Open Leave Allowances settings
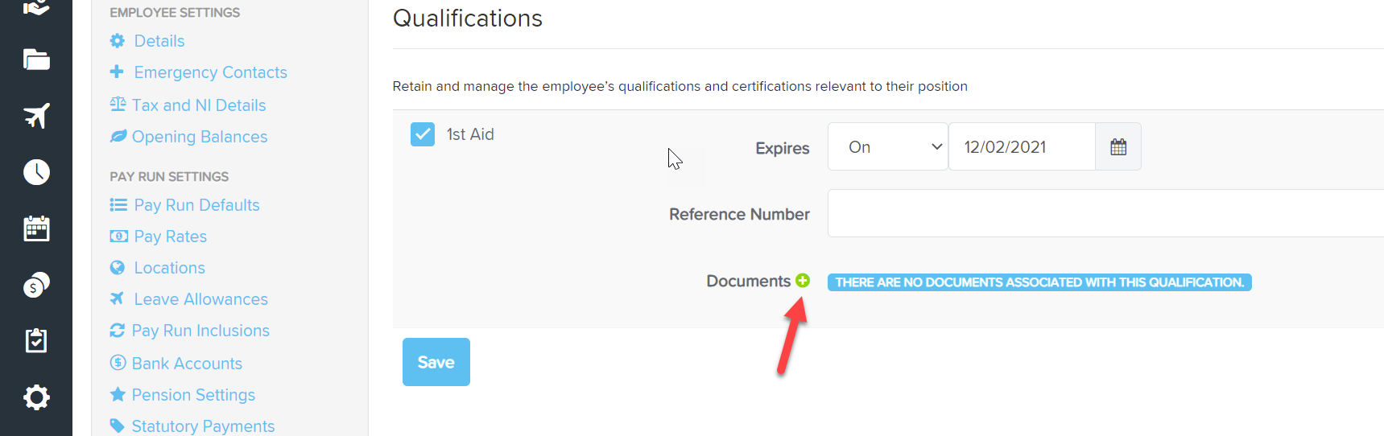 (200, 299)
